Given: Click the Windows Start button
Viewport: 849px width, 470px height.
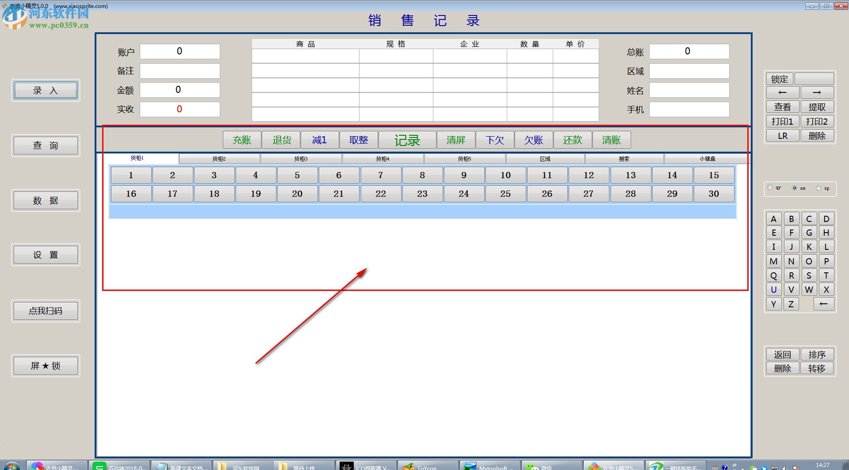Looking at the screenshot, I should coord(12,466).
